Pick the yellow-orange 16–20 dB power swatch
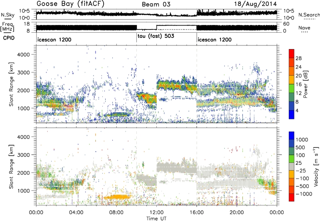This screenshot has height=221, width=320. tap(292, 79)
